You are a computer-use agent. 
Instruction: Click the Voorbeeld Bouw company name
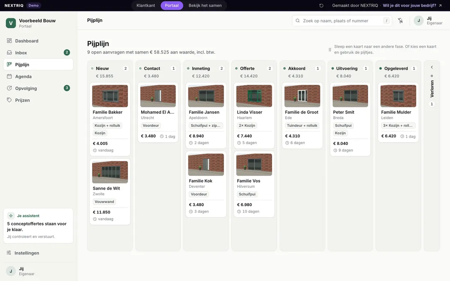[37, 20]
